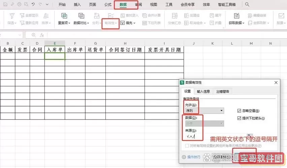
Task: Open the 页面 ribbon tab
Action: [x=92, y=5]
